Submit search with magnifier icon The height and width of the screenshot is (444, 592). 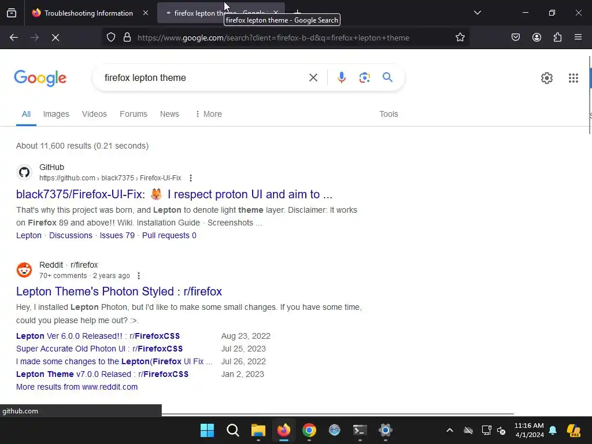pyautogui.click(x=387, y=78)
